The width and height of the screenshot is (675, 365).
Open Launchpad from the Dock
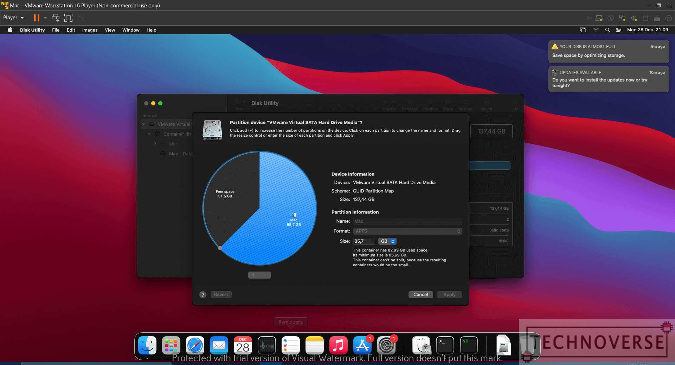point(171,345)
